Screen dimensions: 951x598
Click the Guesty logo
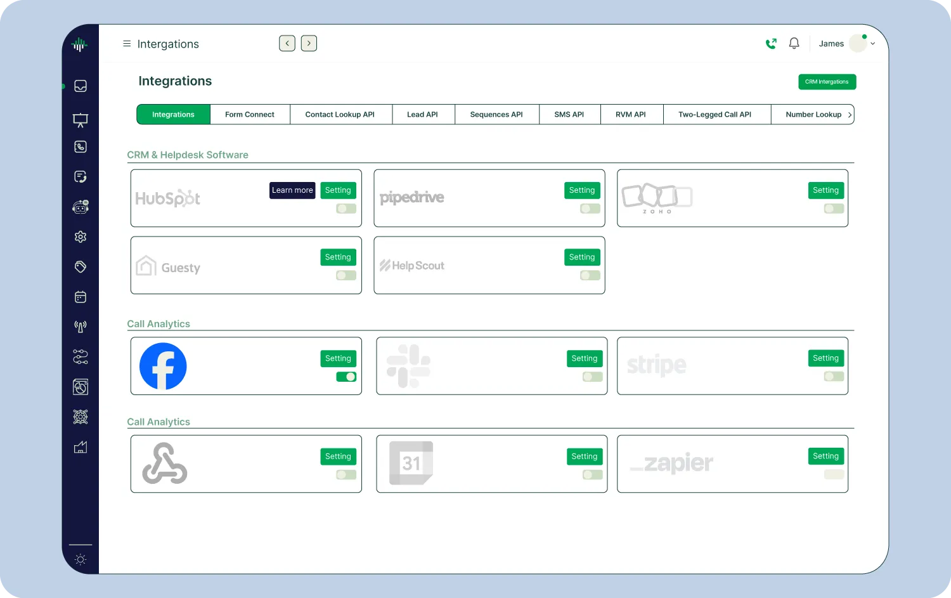point(168,266)
